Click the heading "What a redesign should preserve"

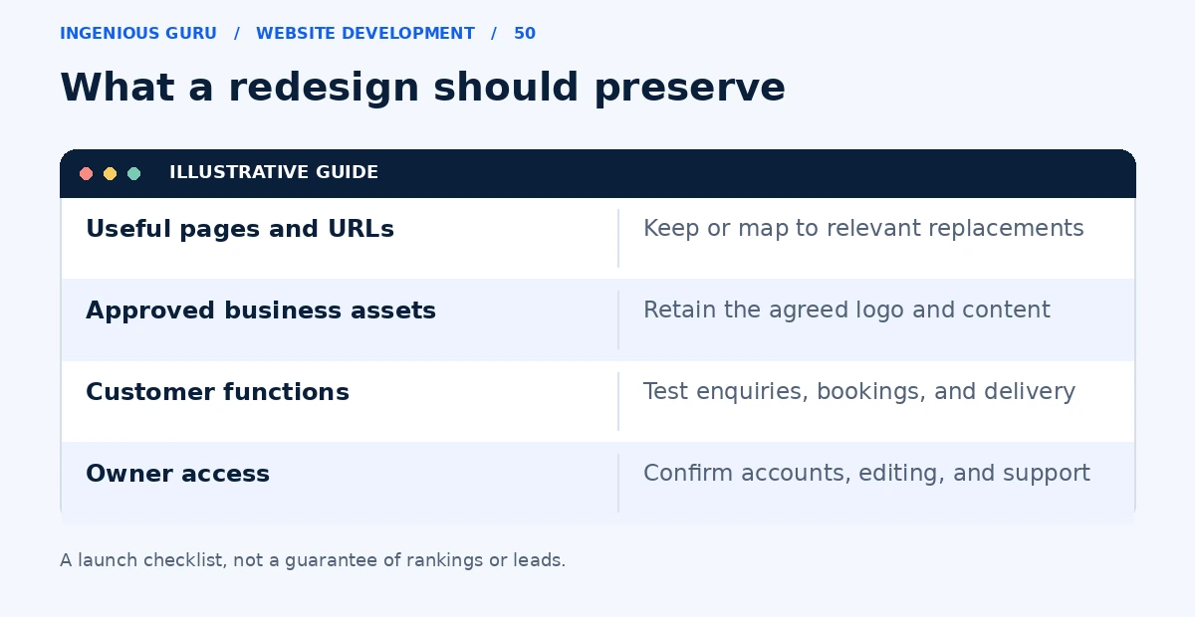(x=422, y=88)
